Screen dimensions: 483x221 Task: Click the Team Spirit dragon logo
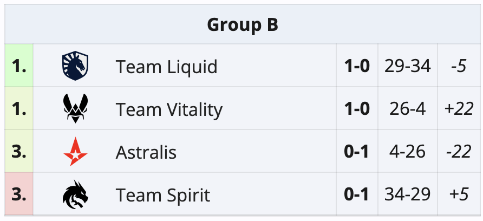point(75,194)
